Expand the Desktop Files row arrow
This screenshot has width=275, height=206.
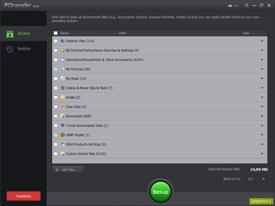pyautogui.click(x=262, y=41)
